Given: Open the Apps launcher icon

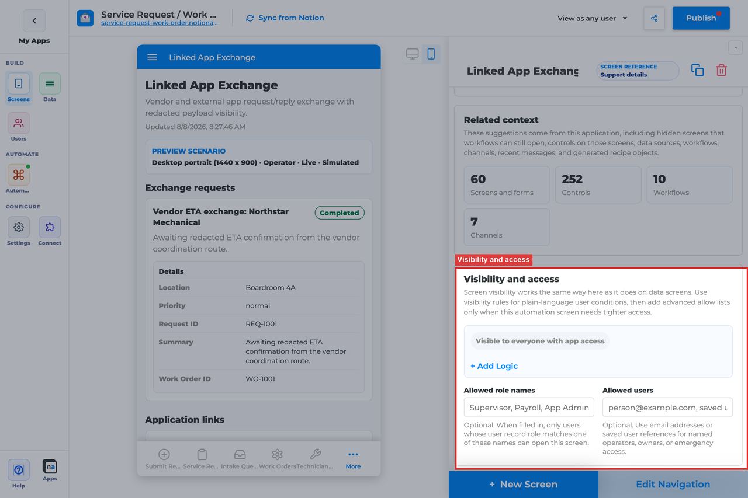Looking at the screenshot, I should click(50, 467).
